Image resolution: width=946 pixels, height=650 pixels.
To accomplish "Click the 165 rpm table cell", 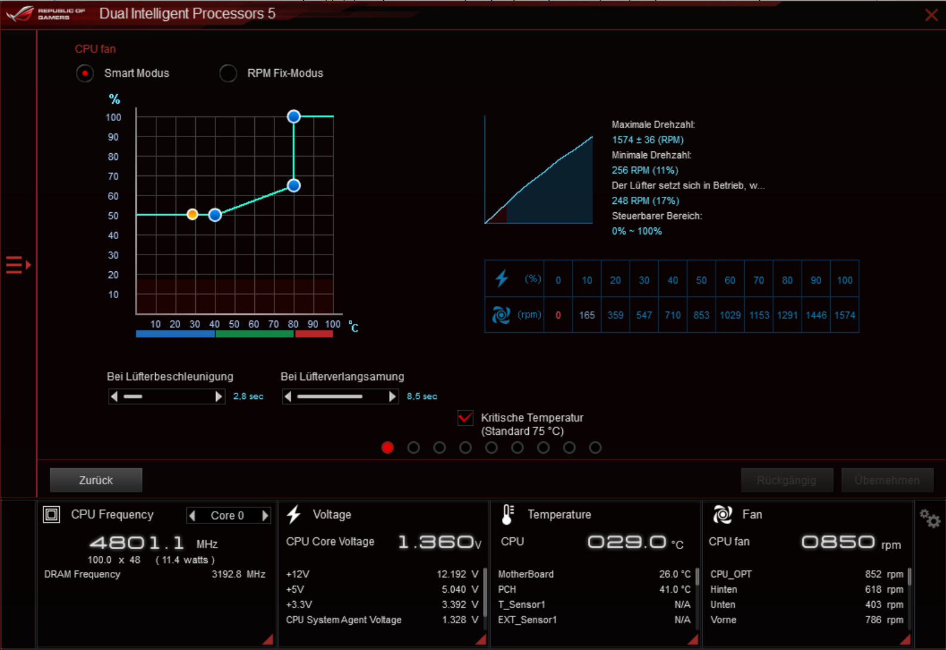I will tap(587, 315).
